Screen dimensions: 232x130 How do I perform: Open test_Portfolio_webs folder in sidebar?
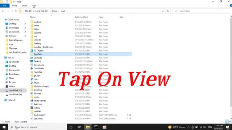17,52
